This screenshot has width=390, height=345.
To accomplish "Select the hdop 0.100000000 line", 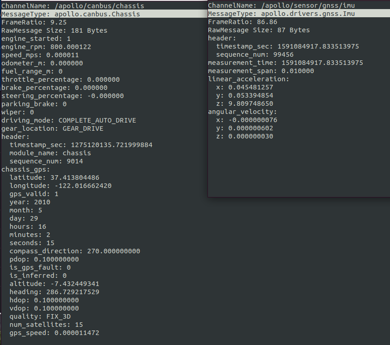I will [x=44, y=300].
